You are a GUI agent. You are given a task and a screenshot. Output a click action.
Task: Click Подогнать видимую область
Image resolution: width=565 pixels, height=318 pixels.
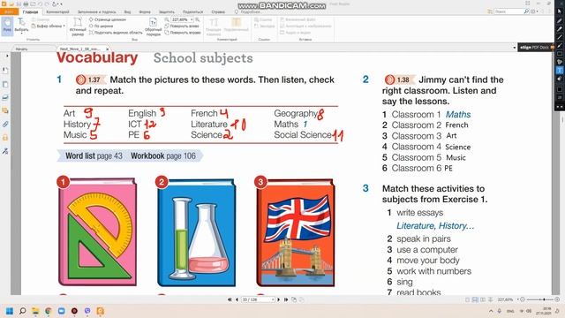tap(116, 33)
